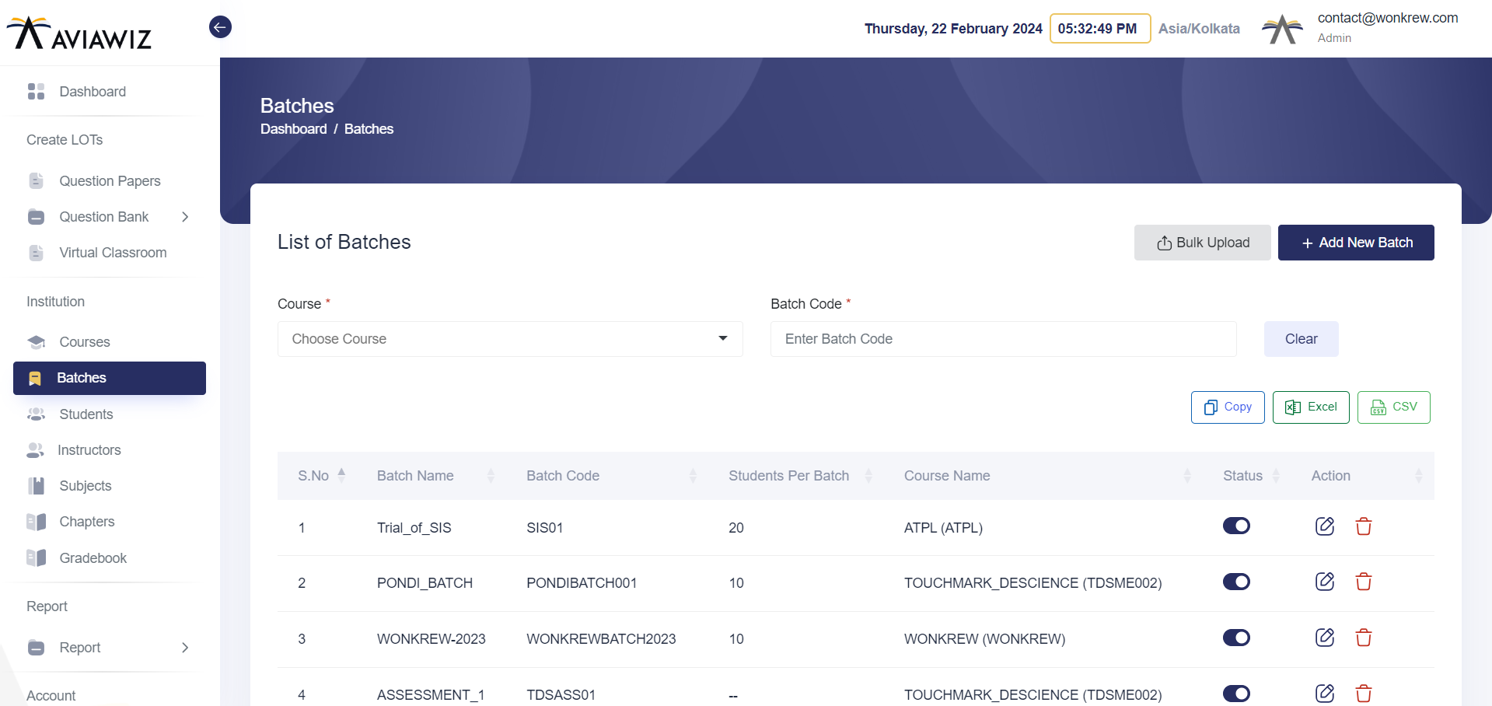Edit the ASSESSMENT_1 batch
The width and height of the screenshot is (1492, 706).
point(1325,694)
